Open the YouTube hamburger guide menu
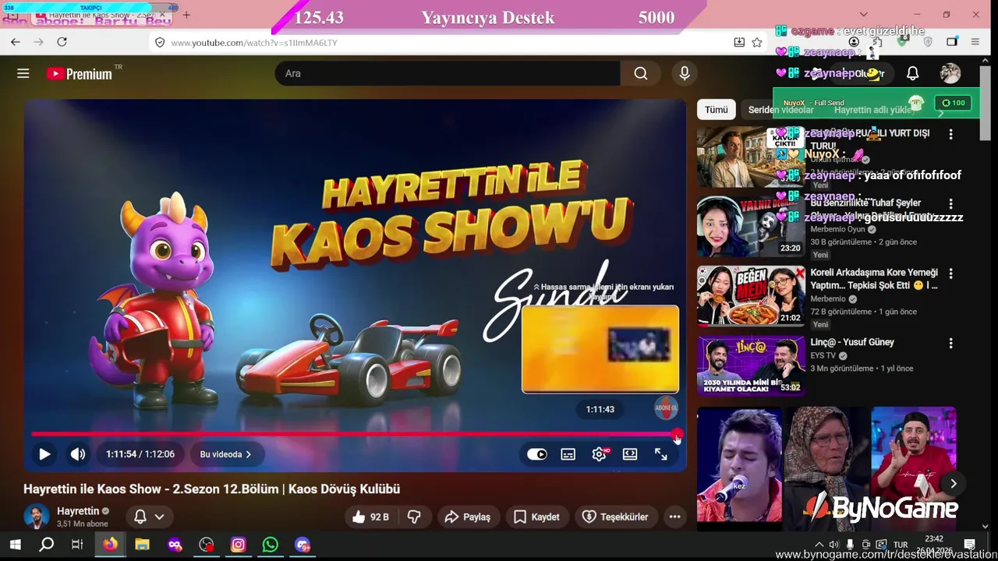 pos(23,73)
